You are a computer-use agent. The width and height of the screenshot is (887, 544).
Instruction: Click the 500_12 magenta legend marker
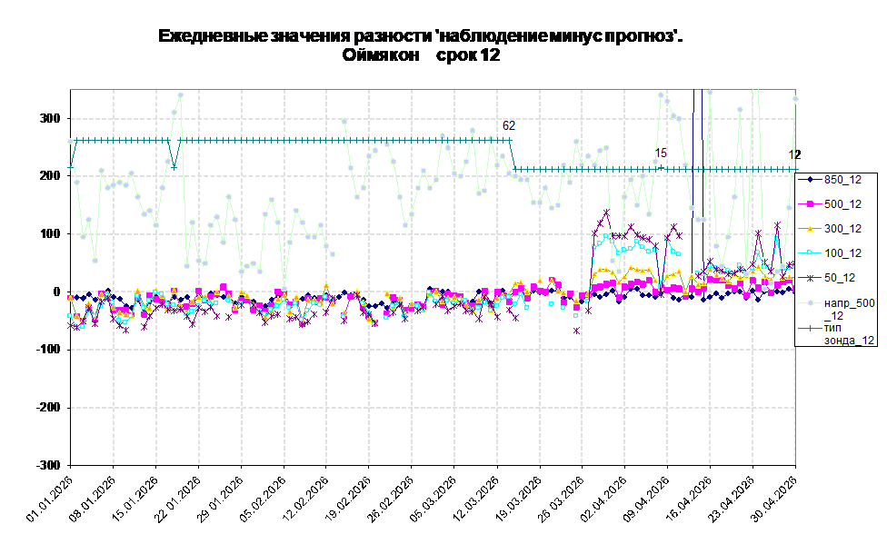click(810, 204)
